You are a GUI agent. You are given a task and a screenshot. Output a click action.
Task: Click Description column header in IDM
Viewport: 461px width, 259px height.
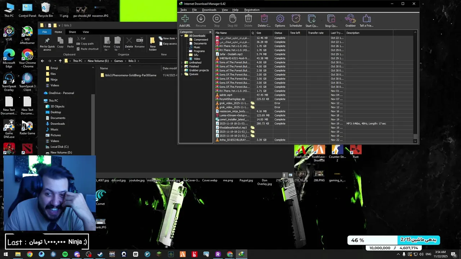click(369, 33)
